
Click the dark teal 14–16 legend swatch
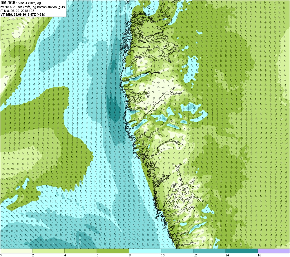242,251
